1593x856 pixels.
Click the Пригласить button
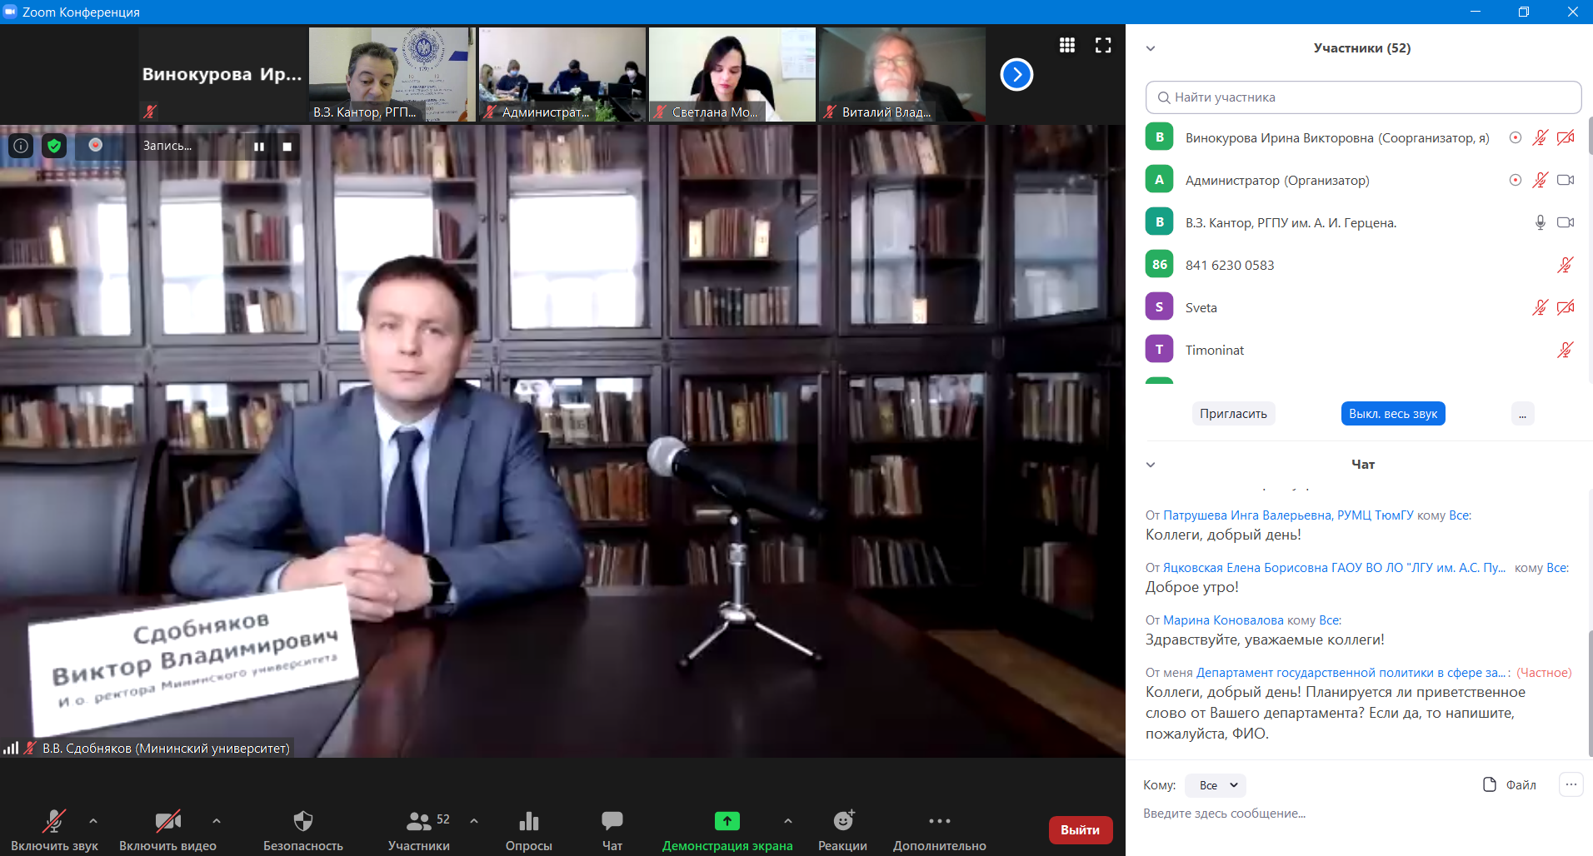pyautogui.click(x=1233, y=414)
